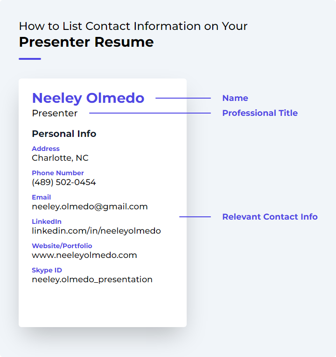Click the Personal Info heading
This screenshot has width=336, height=357.
coord(64,134)
